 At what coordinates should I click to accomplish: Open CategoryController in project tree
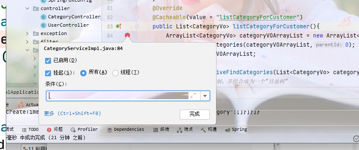[x=74, y=17]
